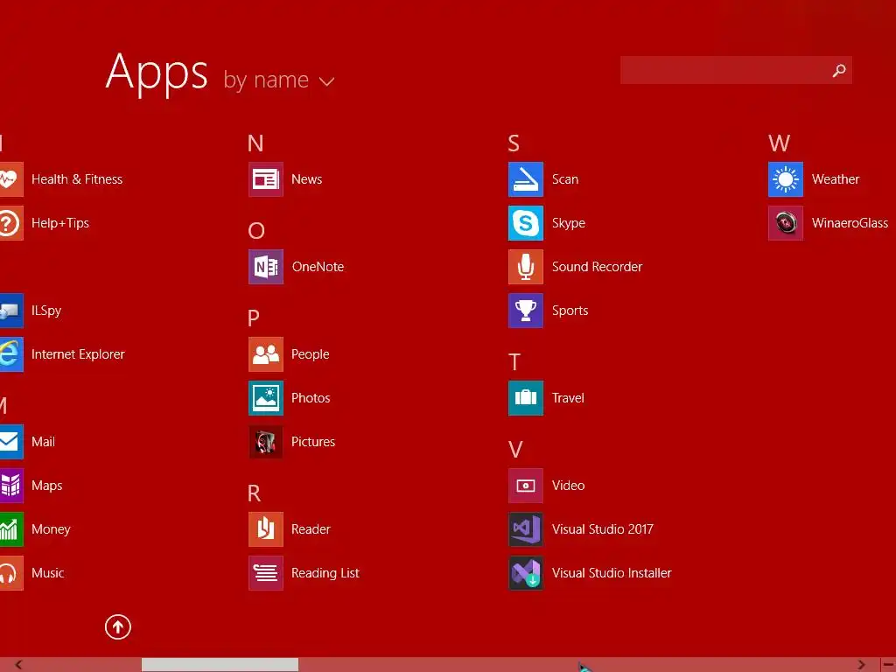The image size is (896, 672).
Task: Open the Travel suitcase icon
Action: click(x=526, y=398)
